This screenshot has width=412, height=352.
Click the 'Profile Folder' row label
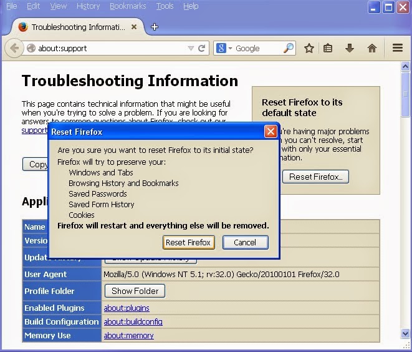[x=49, y=291]
